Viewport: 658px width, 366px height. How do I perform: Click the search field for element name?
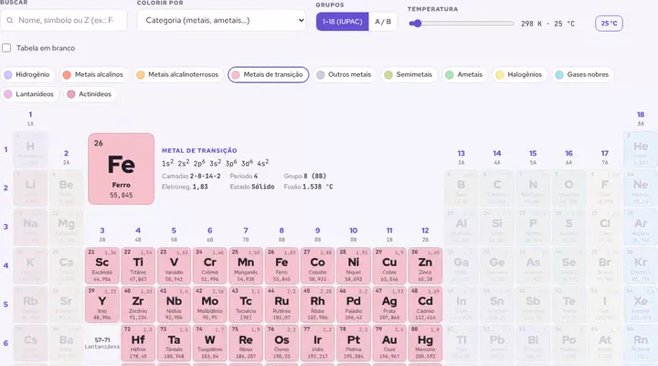click(x=64, y=20)
